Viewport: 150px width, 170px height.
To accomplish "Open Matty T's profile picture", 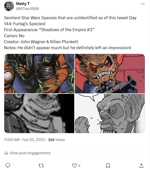I will pyautogui.click(x=9, y=6).
